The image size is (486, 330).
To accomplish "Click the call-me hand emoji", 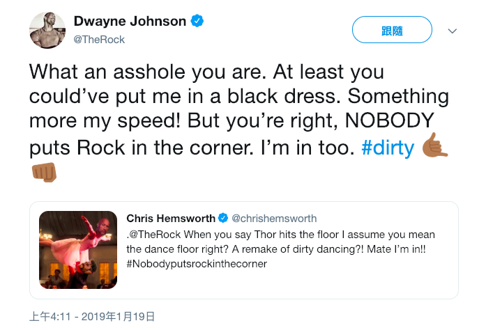I will [434, 146].
